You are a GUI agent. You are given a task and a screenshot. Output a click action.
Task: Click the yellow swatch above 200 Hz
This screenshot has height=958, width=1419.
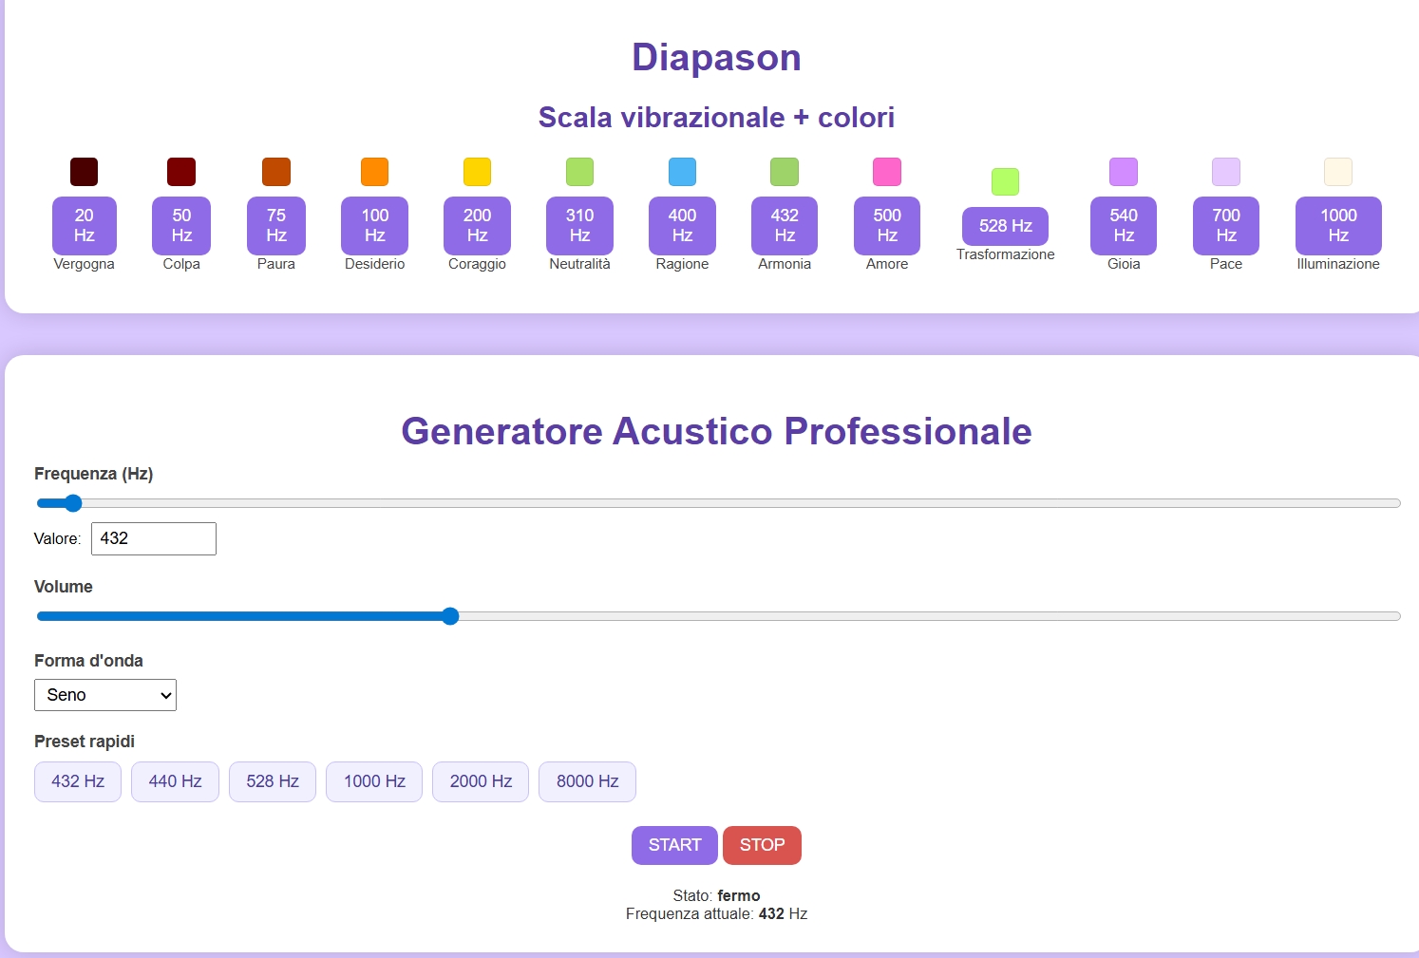coord(477,172)
